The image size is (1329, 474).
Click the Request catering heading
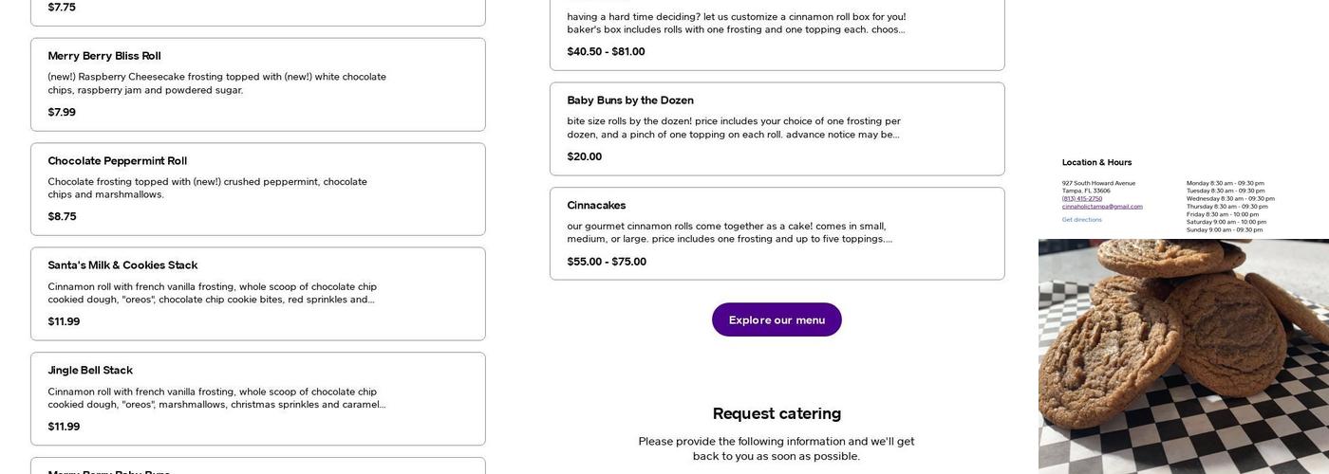point(777,413)
